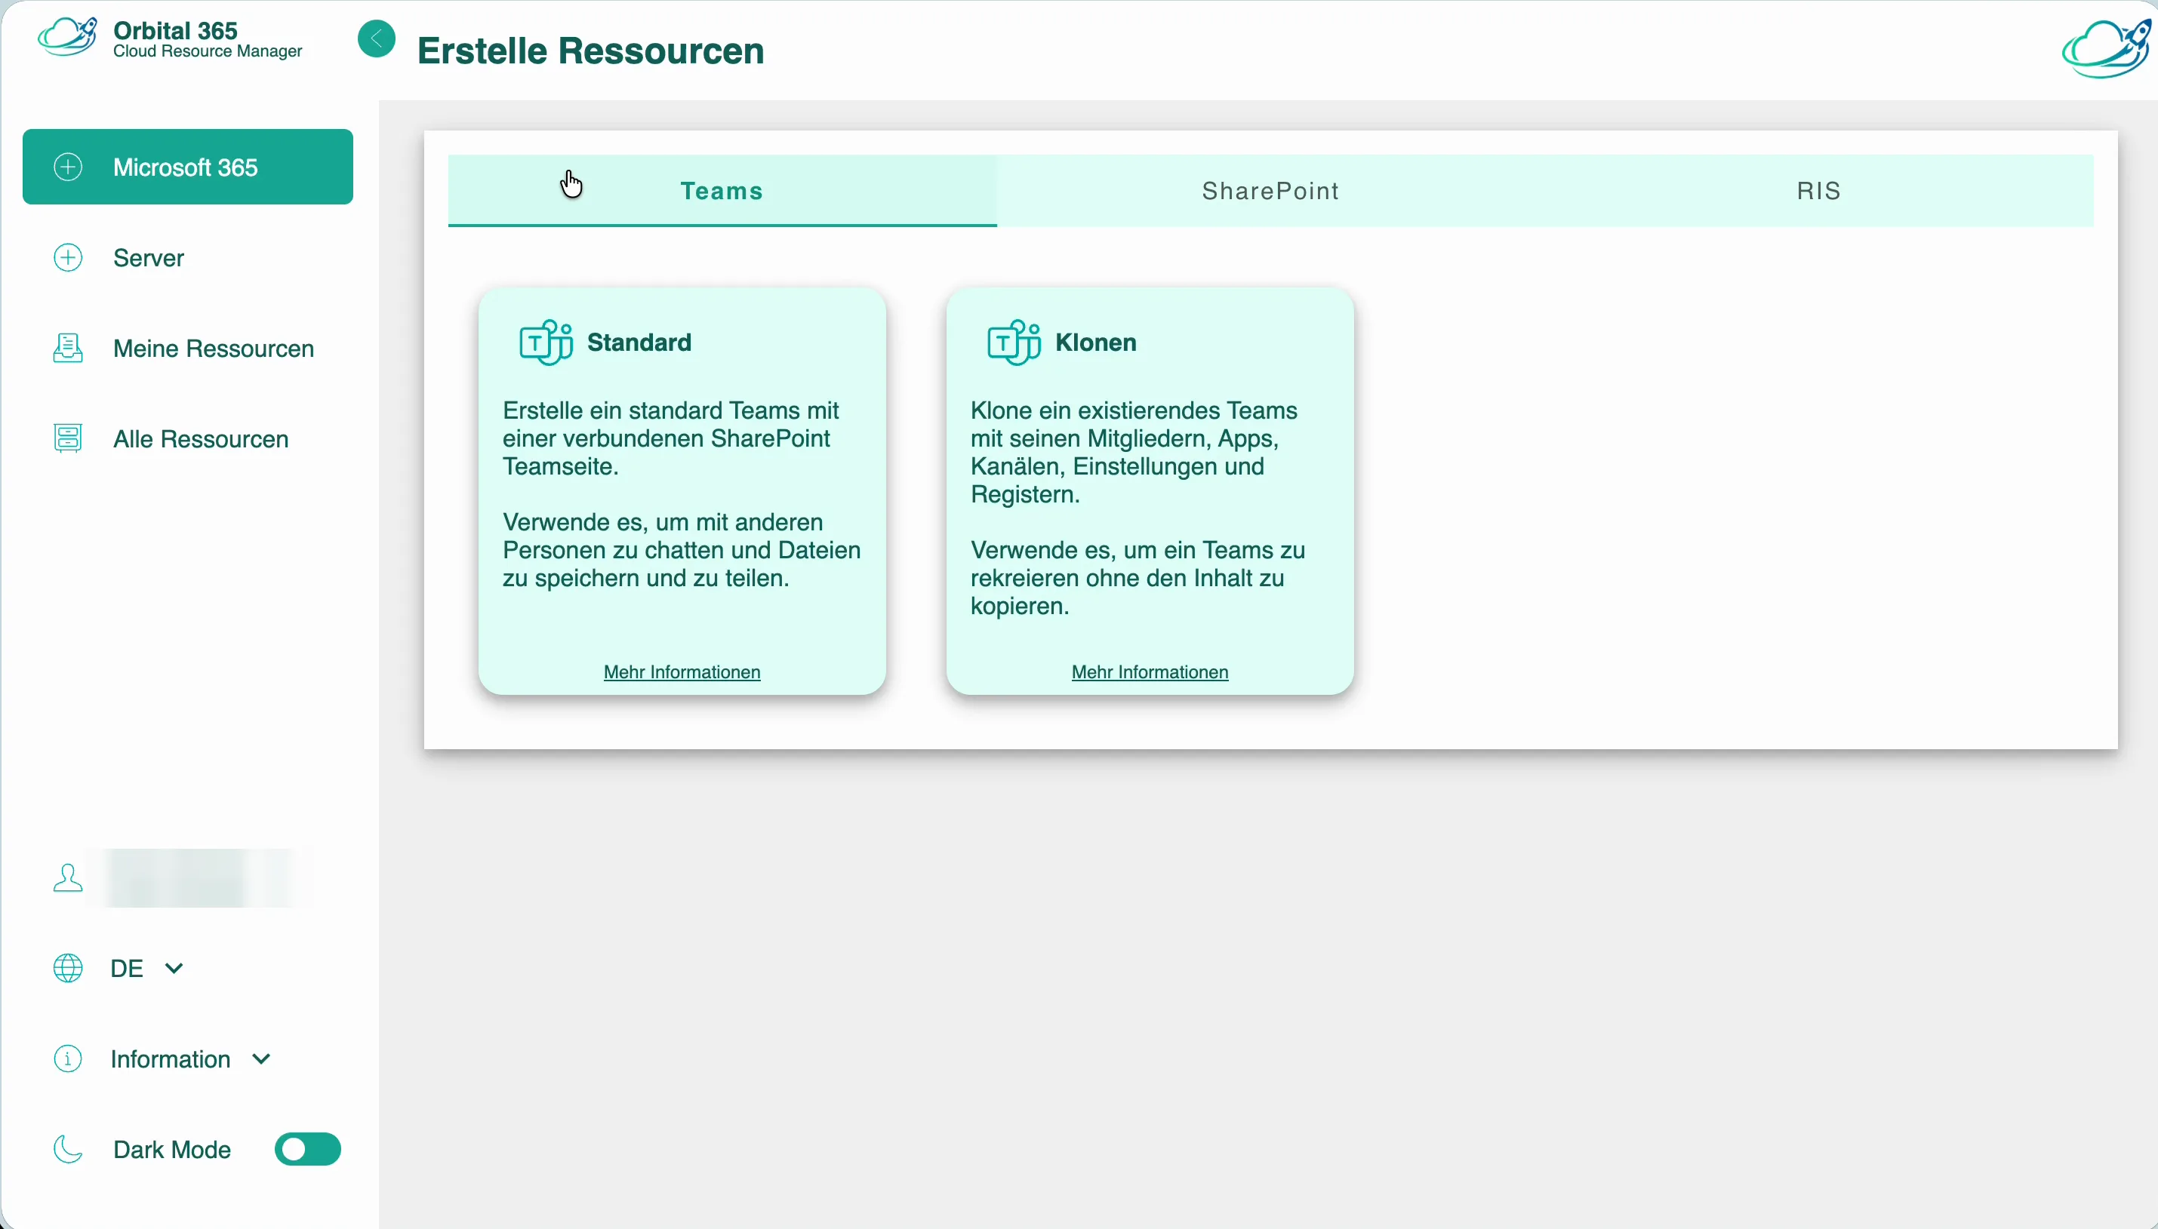This screenshot has width=2158, height=1229.
Task: Select the Klonen card title
Action: click(x=1096, y=342)
